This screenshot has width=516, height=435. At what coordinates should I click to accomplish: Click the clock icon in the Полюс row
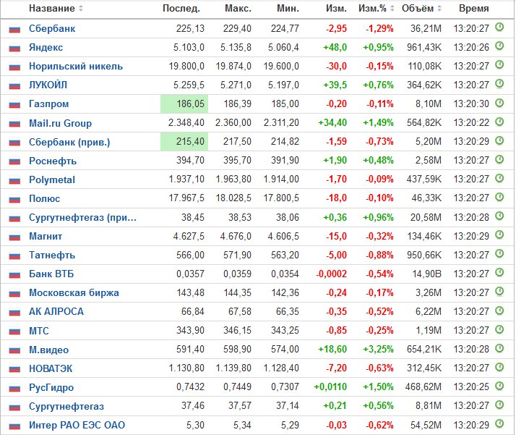(499, 197)
